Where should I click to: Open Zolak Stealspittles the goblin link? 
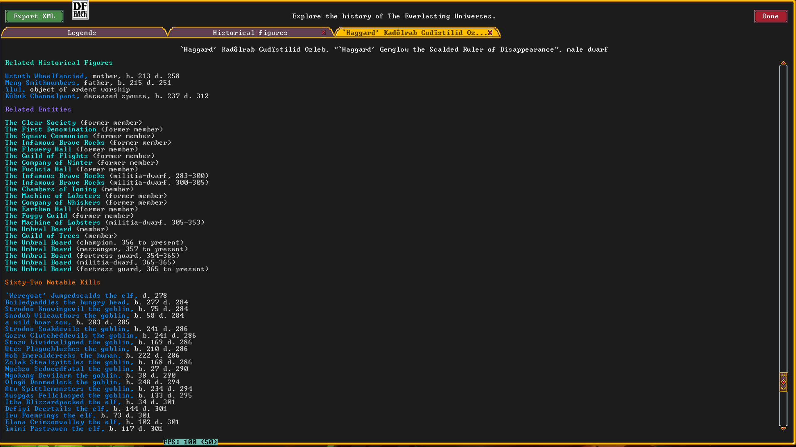[x=69, y=362]
